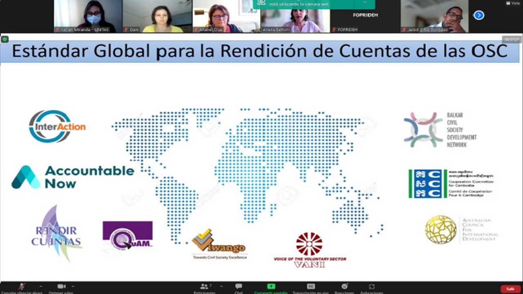This screenshot has width=523, height=294.
Task: Click the meeting timer in corner
Action: coord(512,39)
